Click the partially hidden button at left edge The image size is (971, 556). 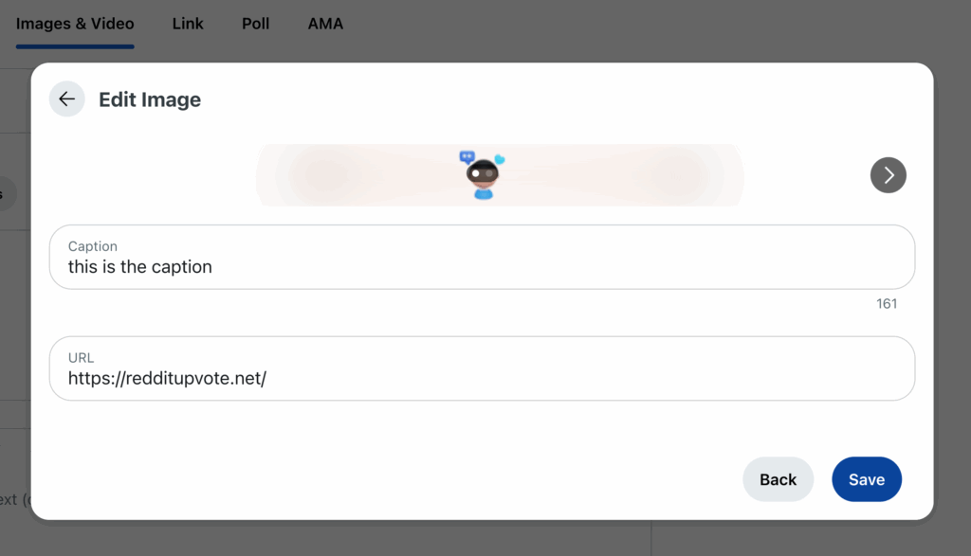click(8, 193)
